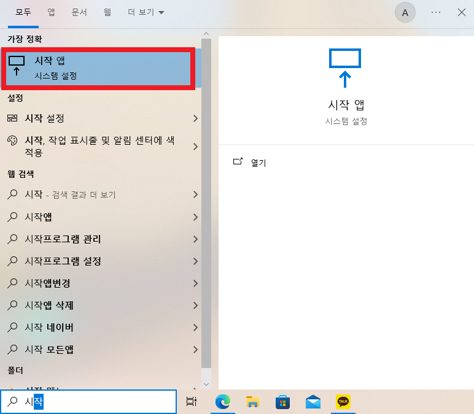This screenshot has width=474, height=414.
Task: Switch to the 앱 tab
Action: tap(51, 12)
